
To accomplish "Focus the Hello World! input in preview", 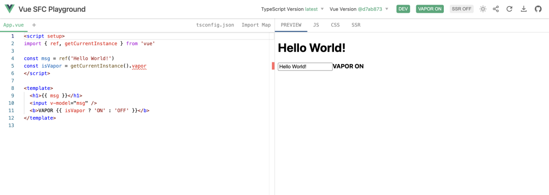I will coord(305,67).
